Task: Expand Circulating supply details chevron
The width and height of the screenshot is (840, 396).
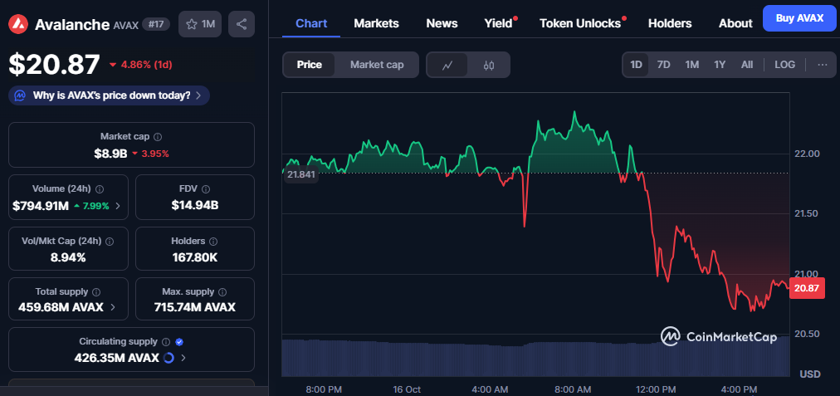Action: 183,358
